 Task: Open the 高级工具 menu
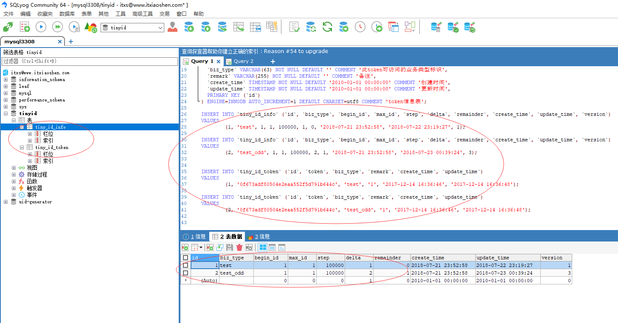(143, 14)
